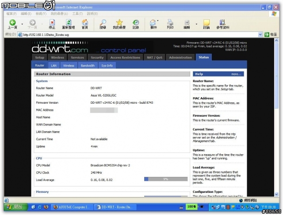Select the Wireless sub-tab under Status
This screenshot has height=215, width=283.
pos(69,66)
